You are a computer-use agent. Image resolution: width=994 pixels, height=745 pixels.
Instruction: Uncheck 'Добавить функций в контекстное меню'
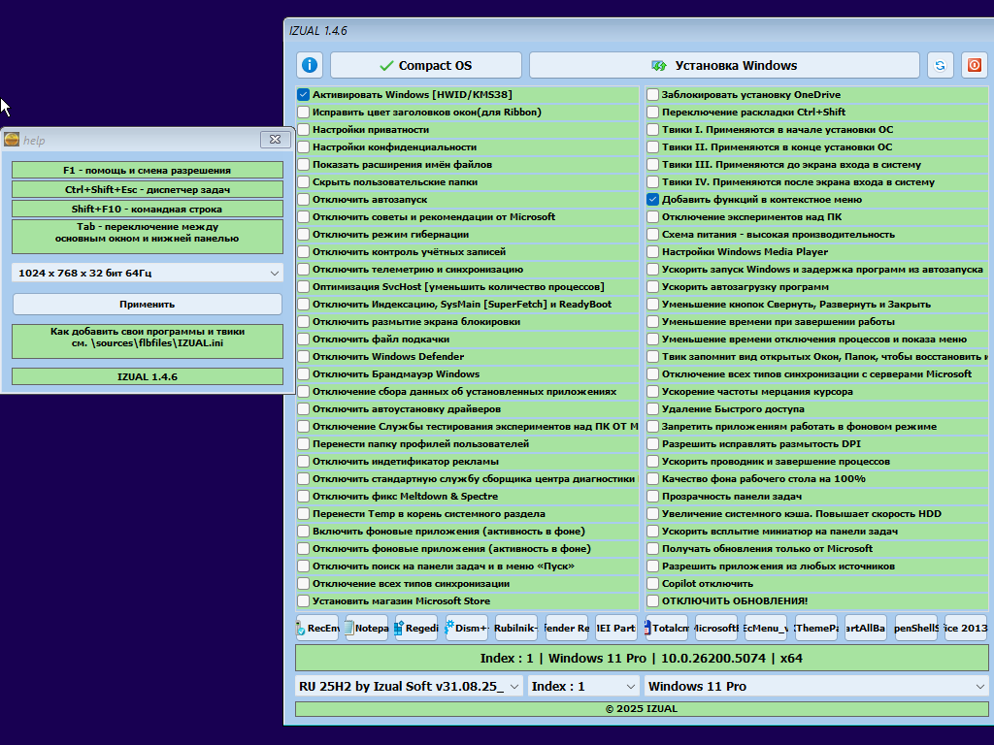pyautogui.click(x=653, y=199)
